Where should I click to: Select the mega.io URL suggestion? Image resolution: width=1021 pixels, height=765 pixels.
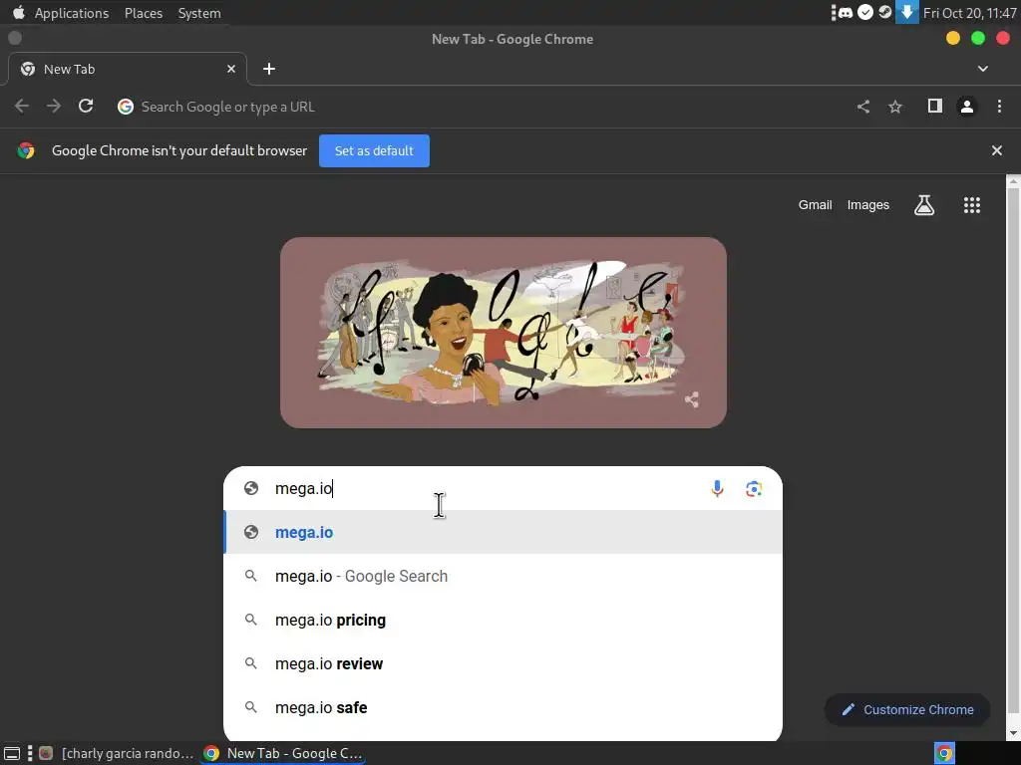tap(503, 532)
